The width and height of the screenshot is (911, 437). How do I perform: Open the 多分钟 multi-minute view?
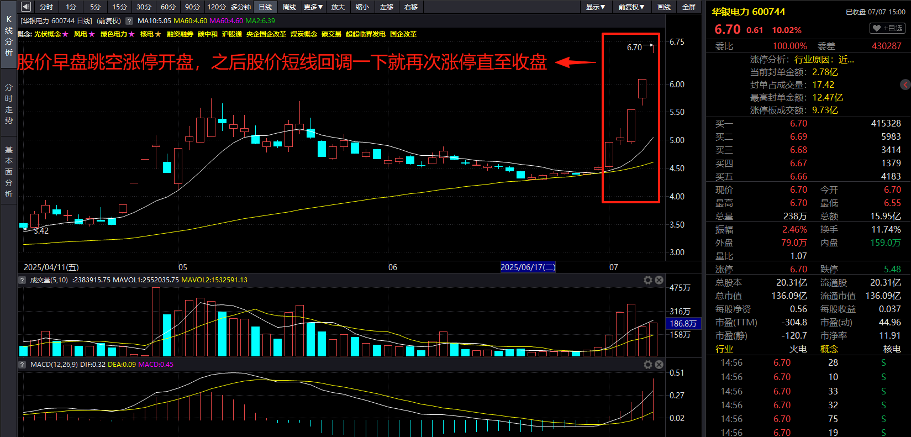click(241, 7)
